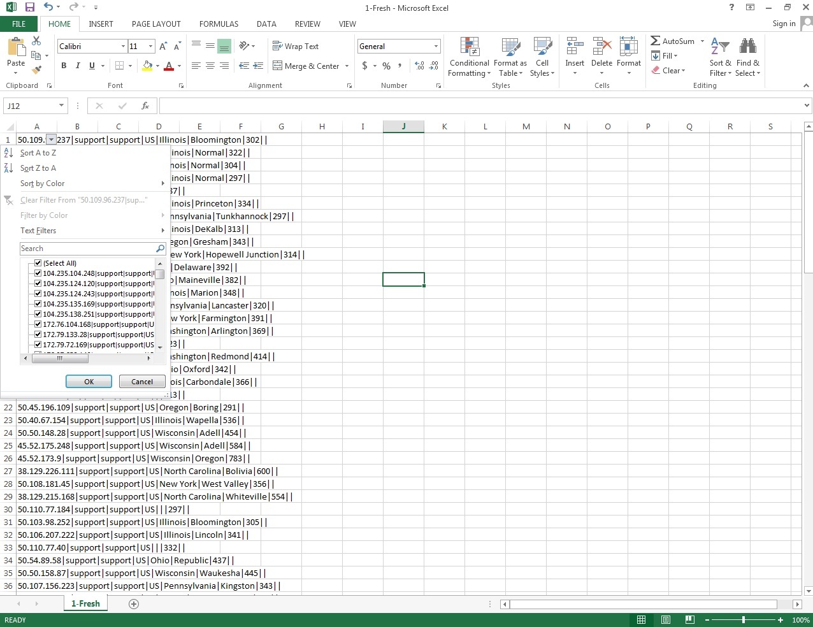Click the Merge & Center icon
Viewport: 813px width, 627px height.
point(278,66)
